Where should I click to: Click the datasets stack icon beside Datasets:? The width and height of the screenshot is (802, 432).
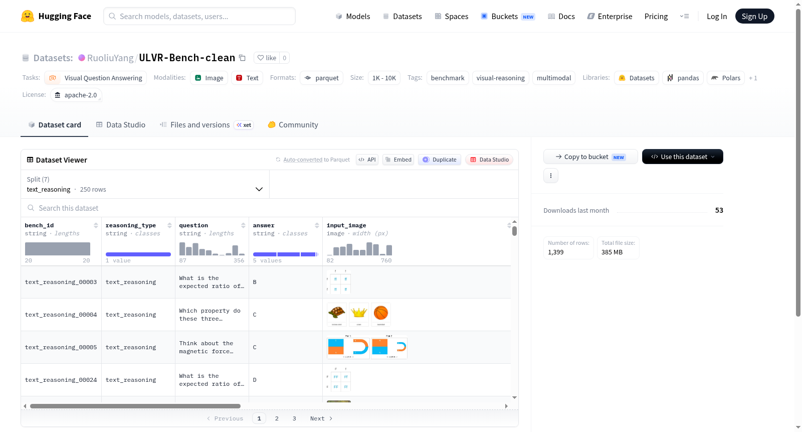point(26,58)
